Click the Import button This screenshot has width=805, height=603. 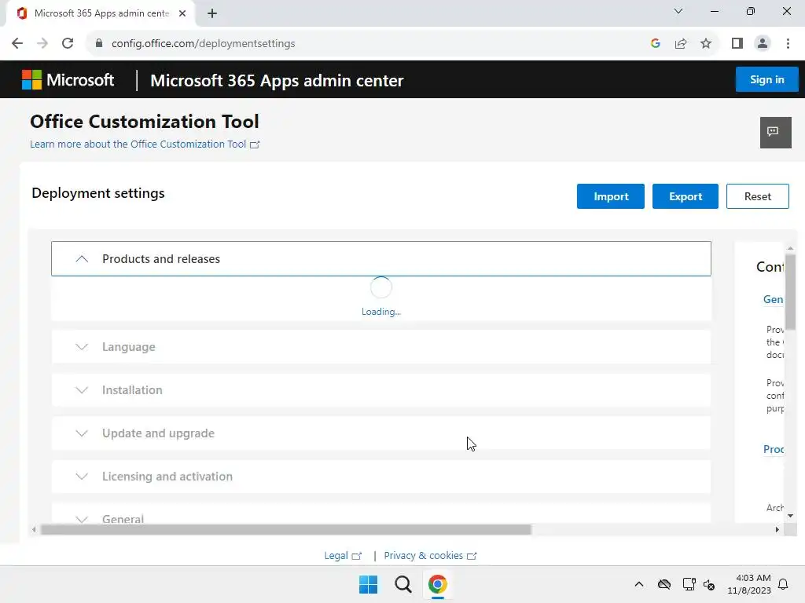coord(610,196)
